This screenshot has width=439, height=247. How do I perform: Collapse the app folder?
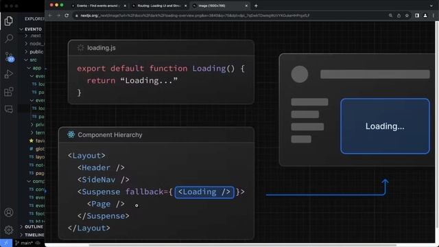[35, 68]
